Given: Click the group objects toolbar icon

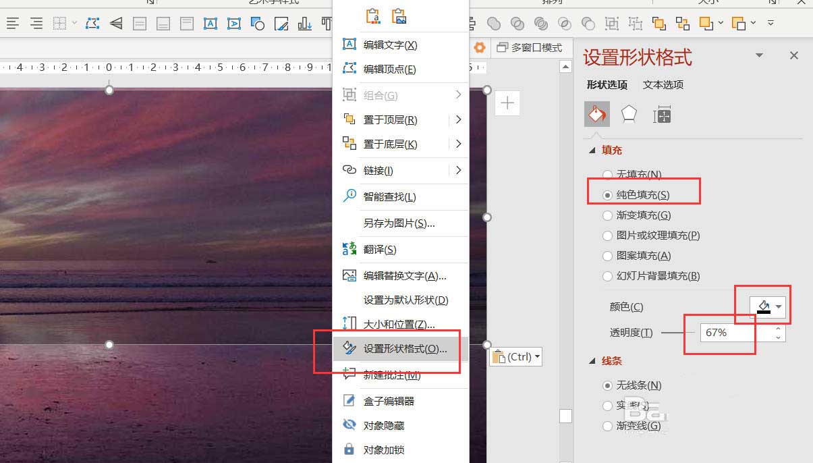Looking at the screenshot, I should 612,24.
